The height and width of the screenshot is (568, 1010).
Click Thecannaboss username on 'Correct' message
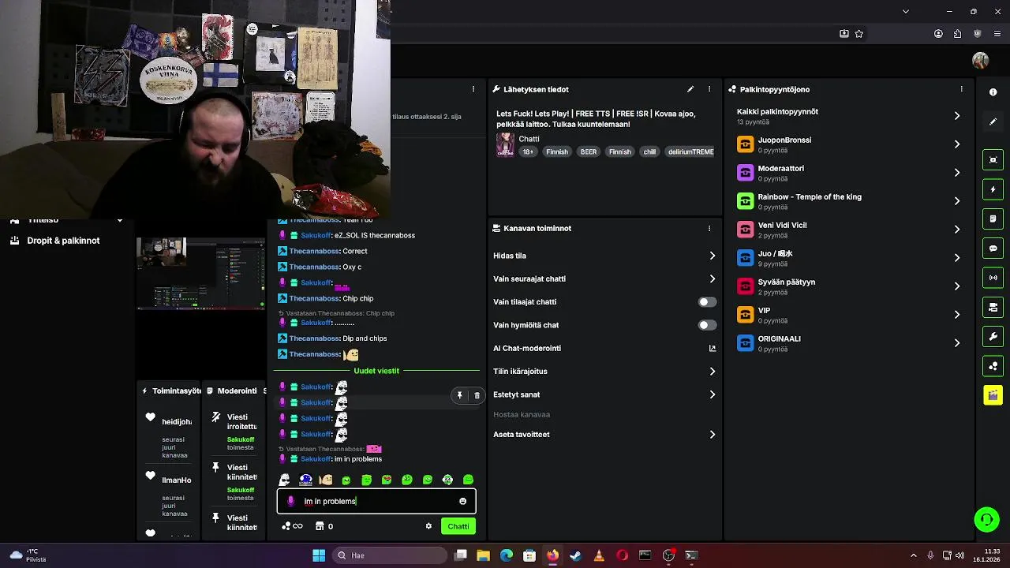[x=314, y=251]
